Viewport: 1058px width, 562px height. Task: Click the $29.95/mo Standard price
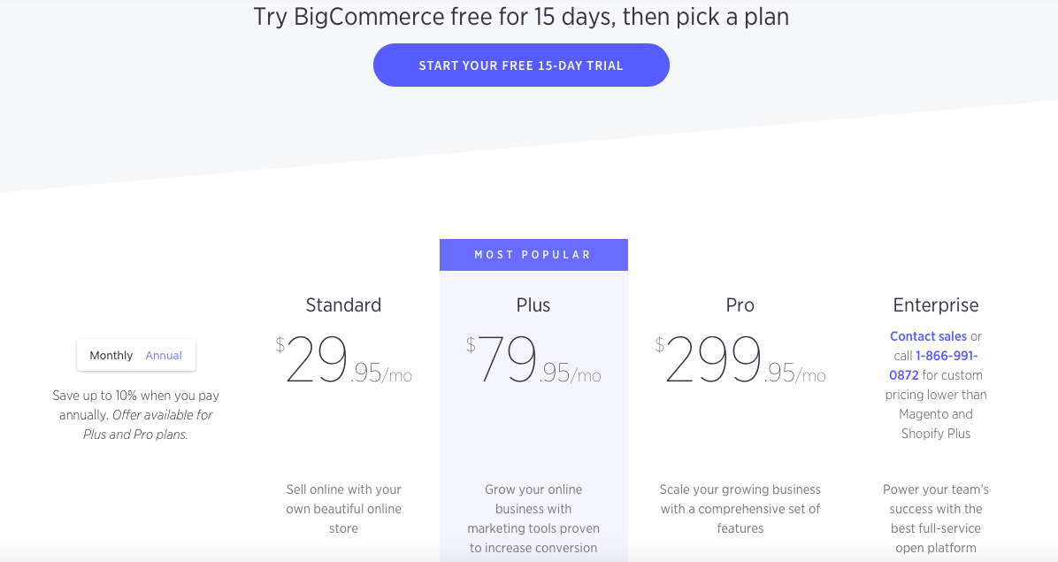click(x=344, y=361)
